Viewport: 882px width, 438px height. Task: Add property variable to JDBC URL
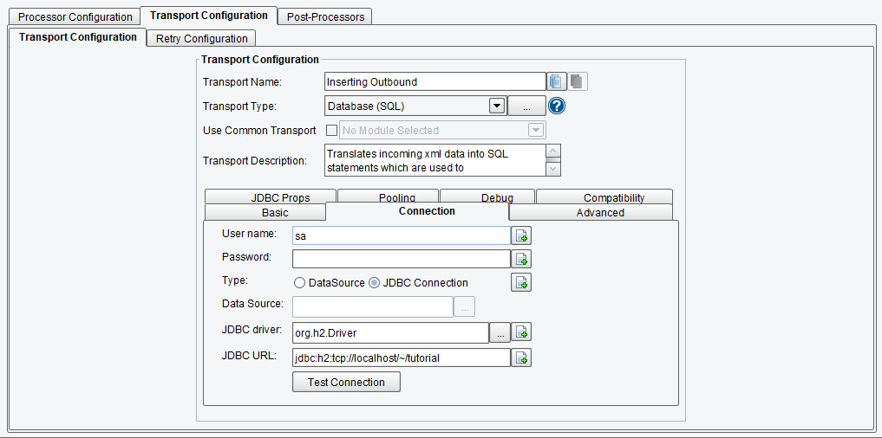point(521,357)
